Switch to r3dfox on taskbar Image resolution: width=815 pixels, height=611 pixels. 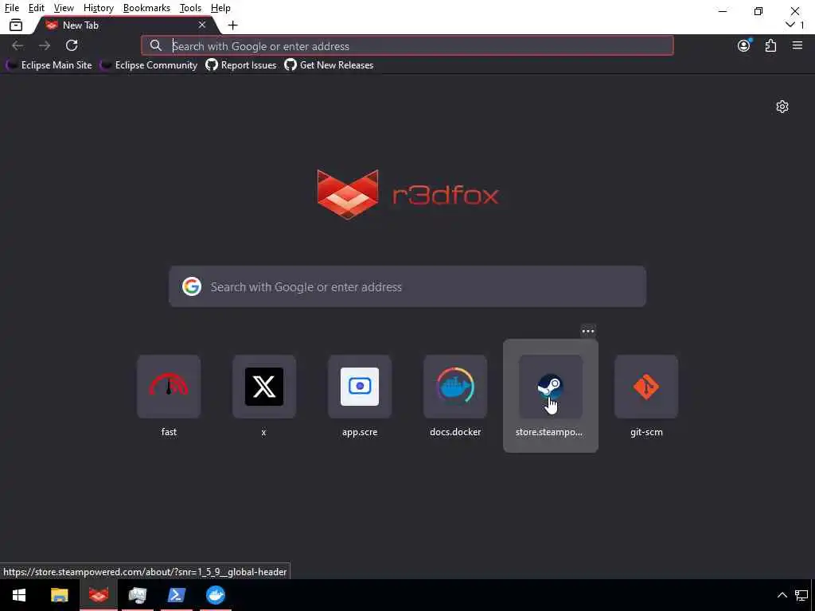pos(98,595)
